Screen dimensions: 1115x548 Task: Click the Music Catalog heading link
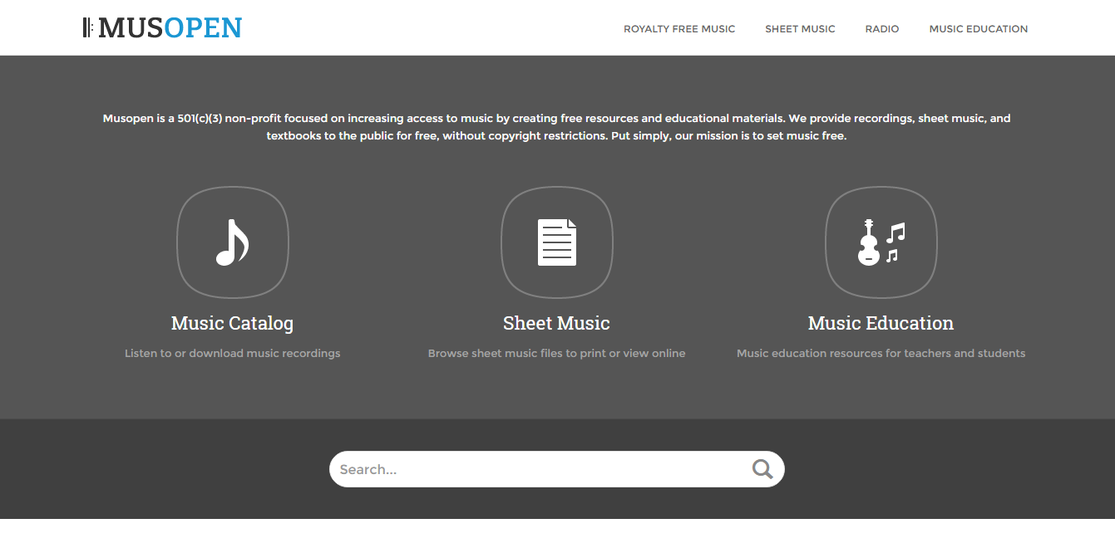pos(232,323)
